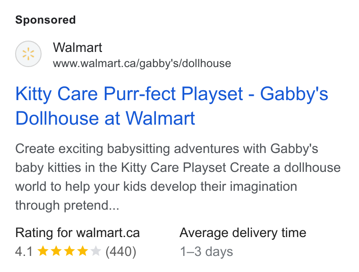Click the second gold rating star
The width and height of the screenshot is (359, 272).
pyautogui.click(x=56, y=251)
